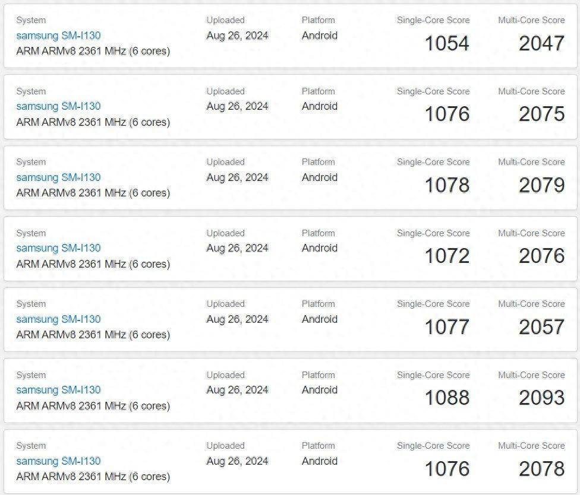Open samsung SM-I130 link scoring 1072 single-core
Image resolution: width=580 pixels, height=495 pixels.
[58, 248]
